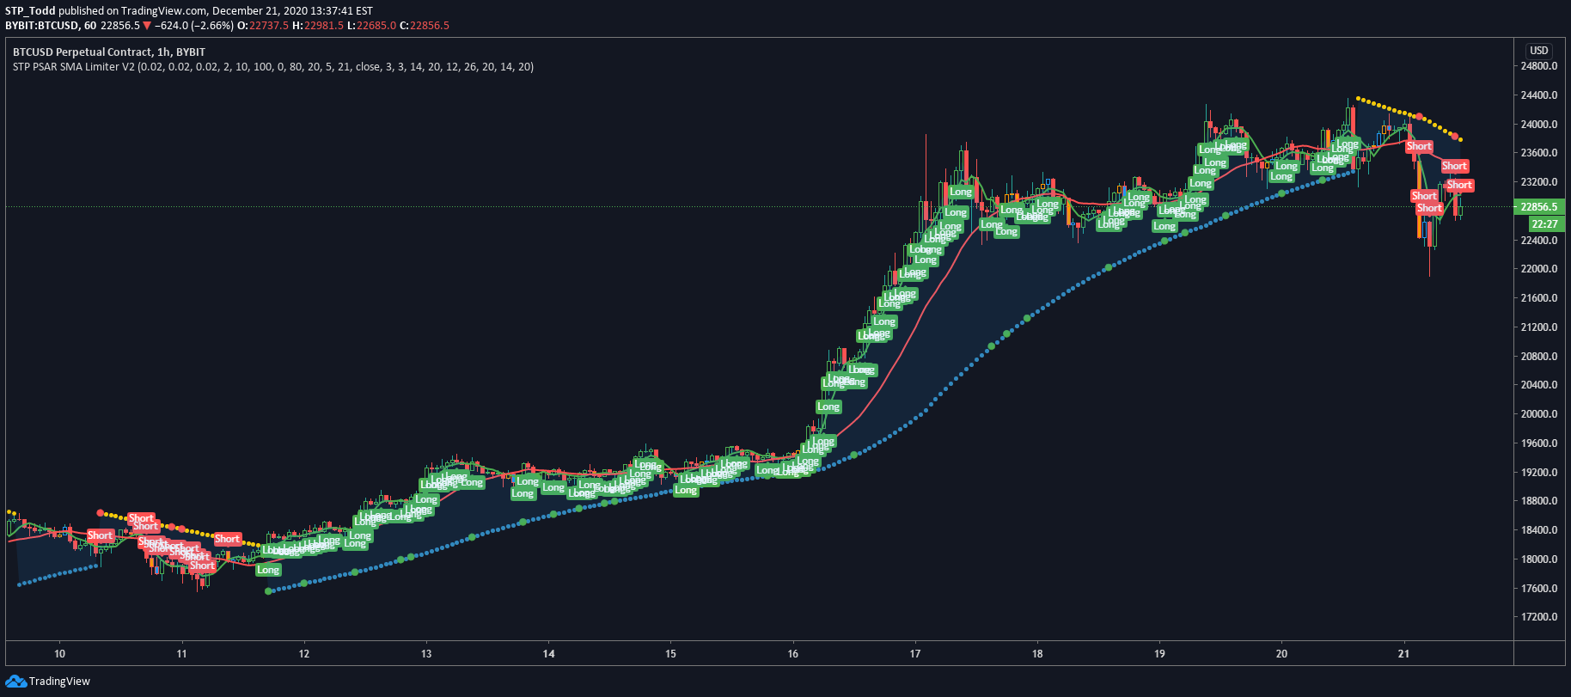Click date label 18 on time axis
Viewport: 1571px width, 697px height.
tap(1037, 654)
